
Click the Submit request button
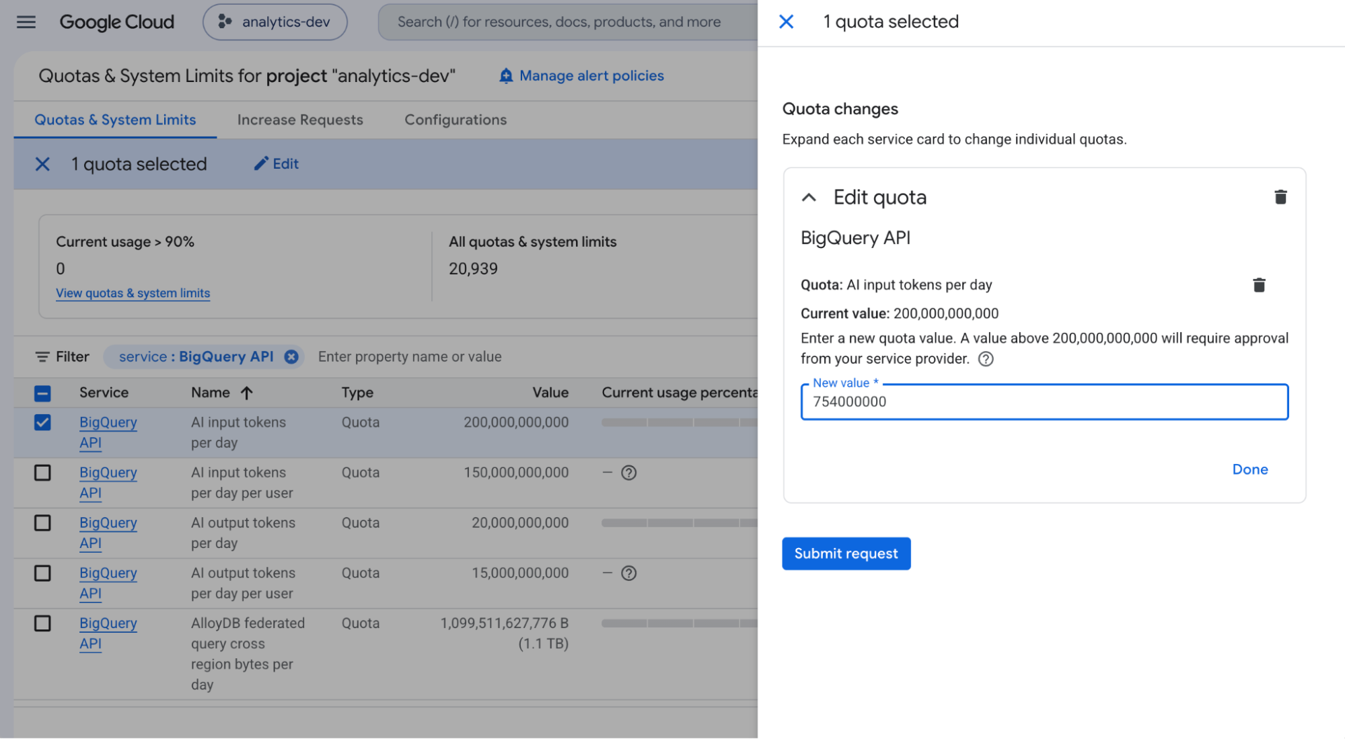click(x=846, y=553)
